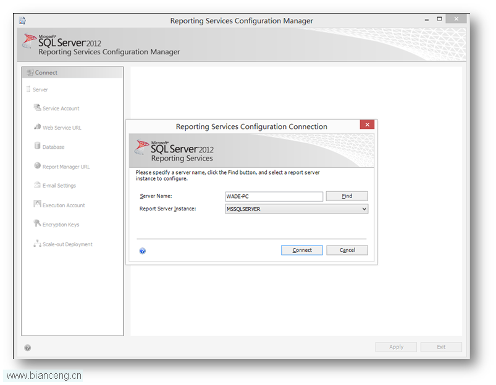496x385 pixels.
Task: Click the Execution Account icon
Action: coord(37,204)
